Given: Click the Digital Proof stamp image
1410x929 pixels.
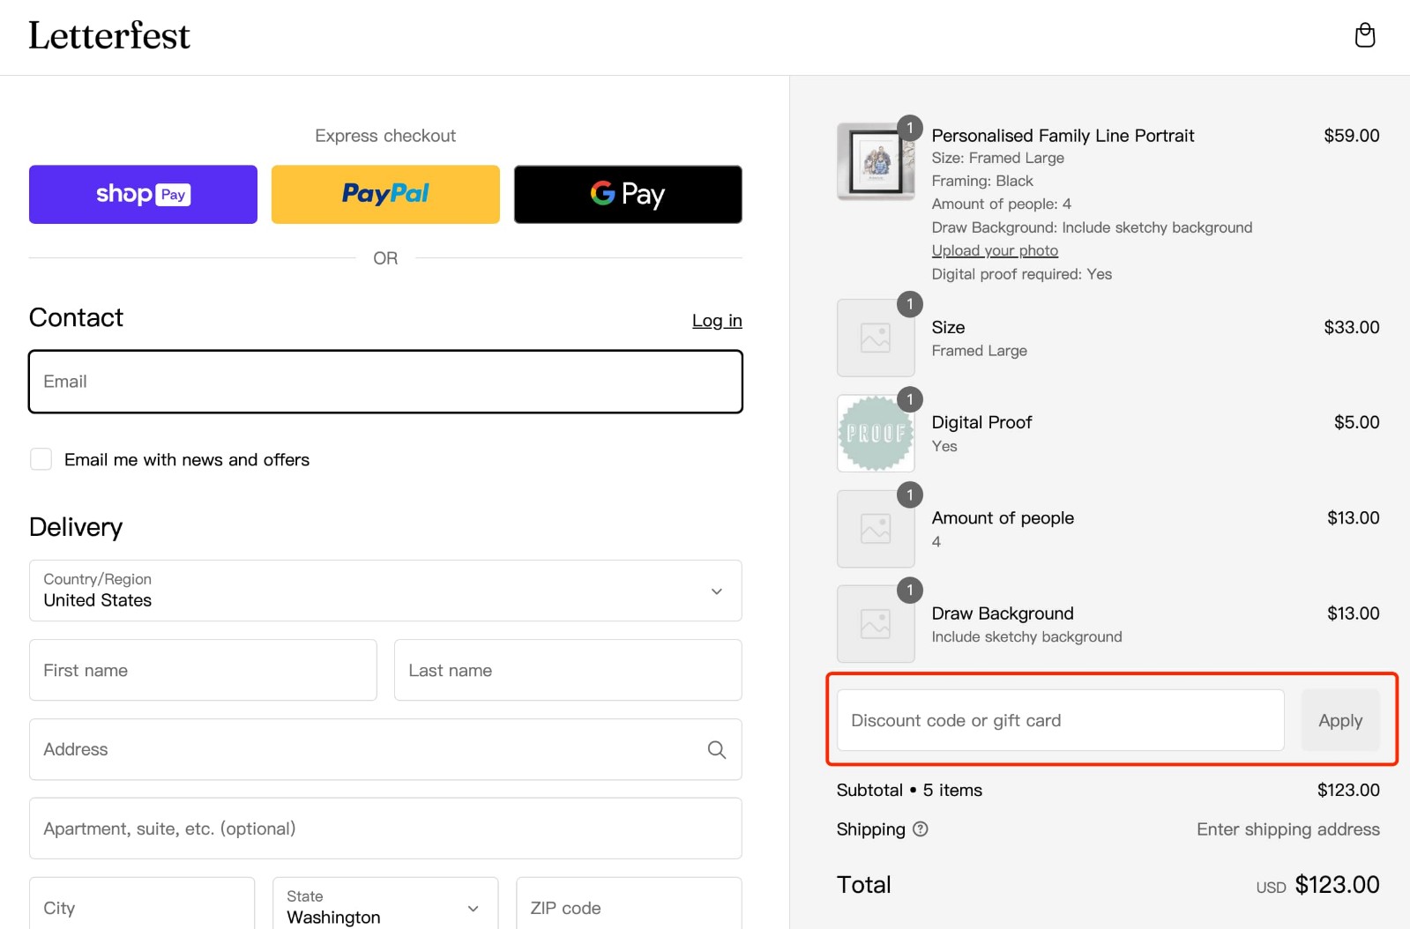Looking at the screenshot, I should pos(875,433).
